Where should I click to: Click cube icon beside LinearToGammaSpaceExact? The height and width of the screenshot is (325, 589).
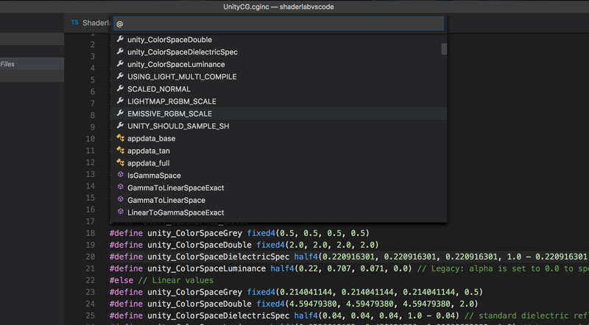[x=121, y=211]
